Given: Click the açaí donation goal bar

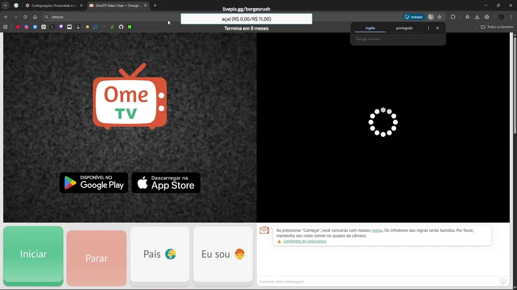Looking at the screenshot, I should click(246, 19).
